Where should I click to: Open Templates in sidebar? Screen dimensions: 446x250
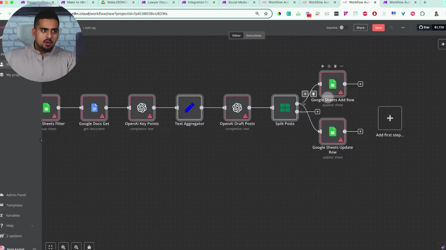(14, 205)
